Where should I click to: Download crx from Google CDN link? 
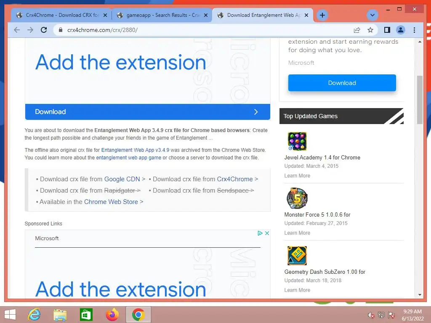[122, 179]
